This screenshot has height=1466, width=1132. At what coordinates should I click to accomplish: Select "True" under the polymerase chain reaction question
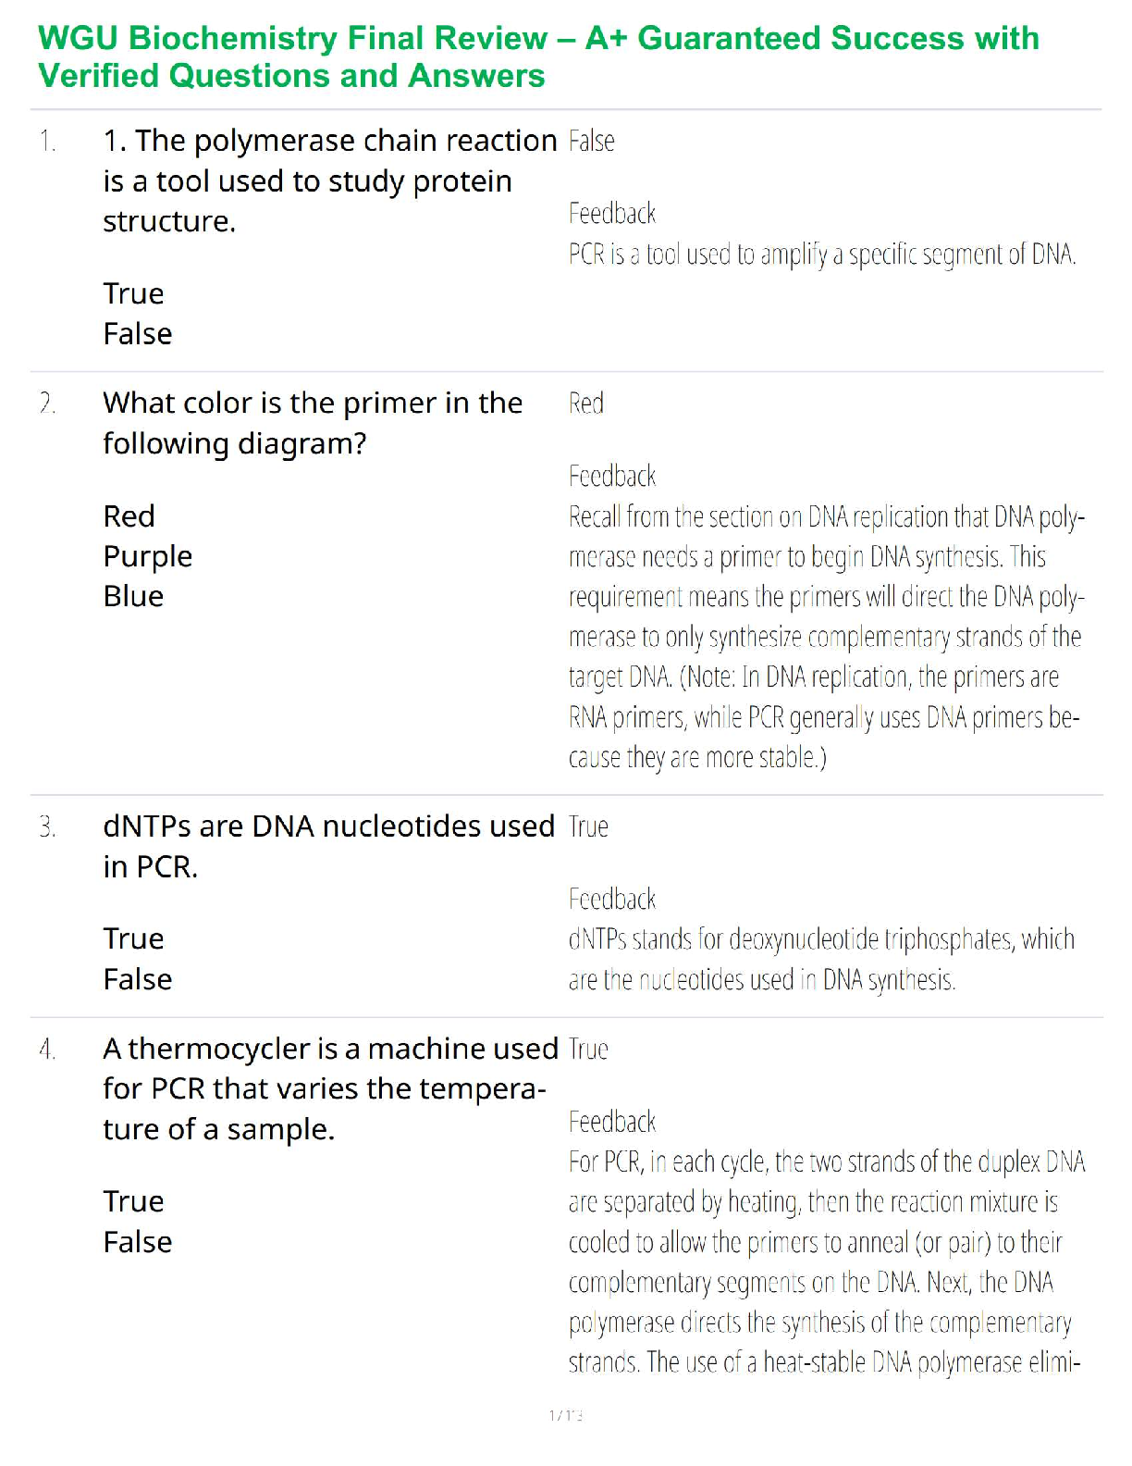(x=133, y=293)
